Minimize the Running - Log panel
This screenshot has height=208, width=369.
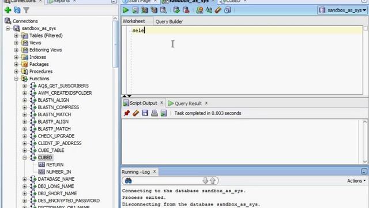(x=364, y=172)
